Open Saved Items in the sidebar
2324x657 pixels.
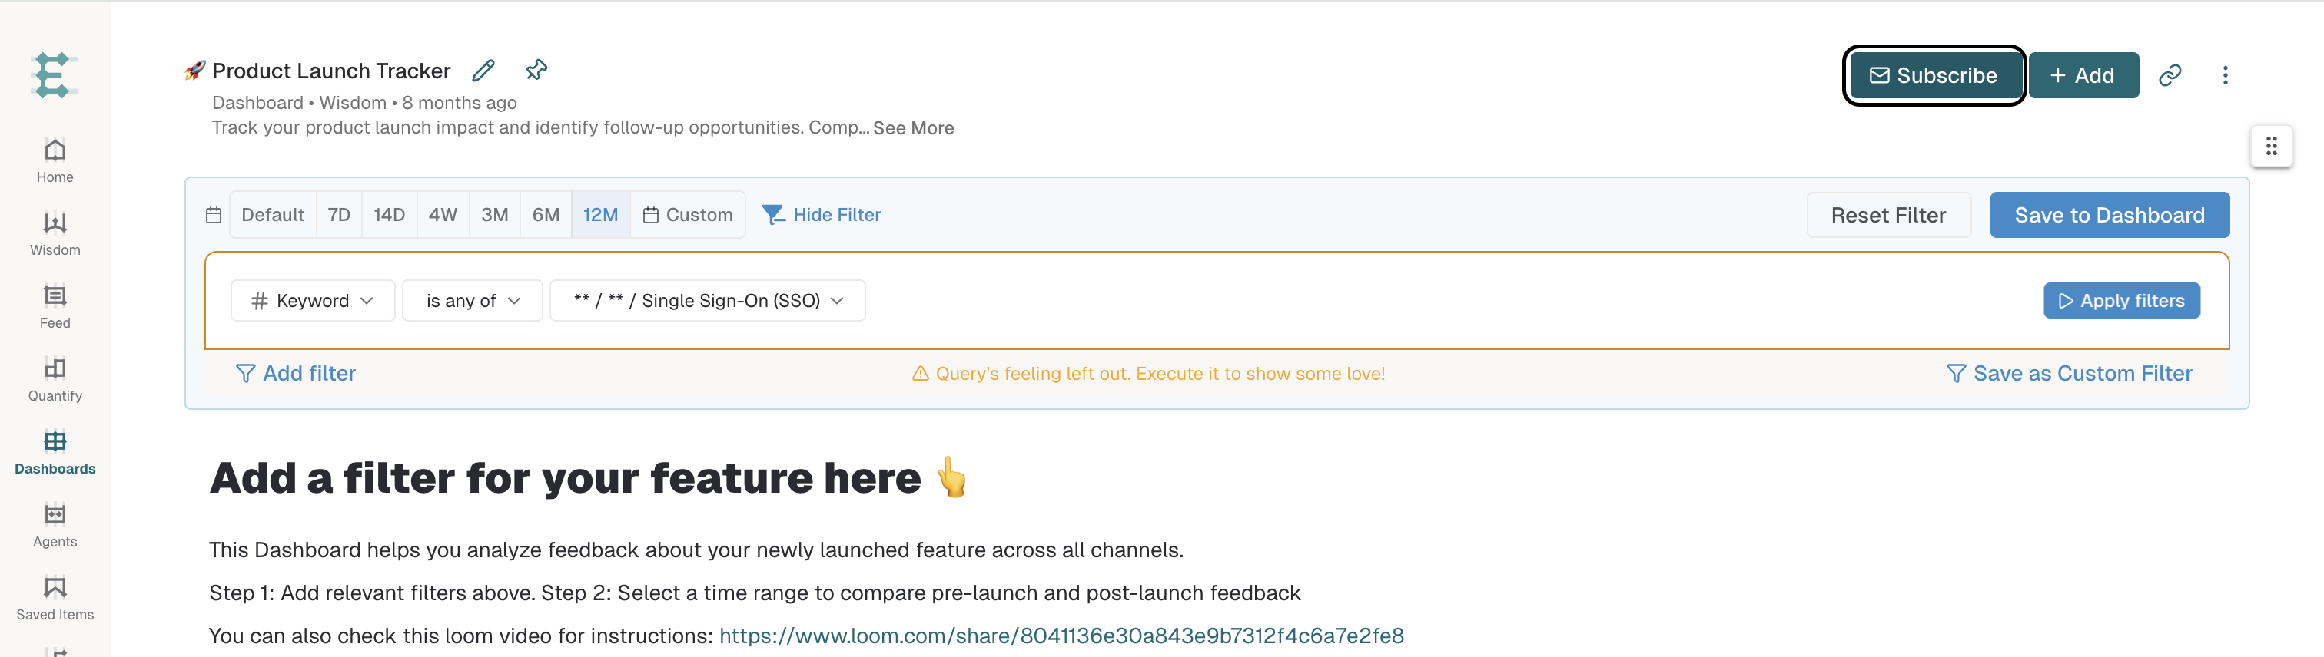point(55,599)
